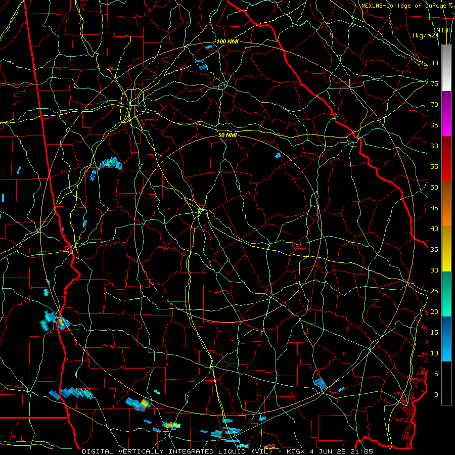Click the scale value "5"
455x455 pixels.
click(x=436, y=374)
